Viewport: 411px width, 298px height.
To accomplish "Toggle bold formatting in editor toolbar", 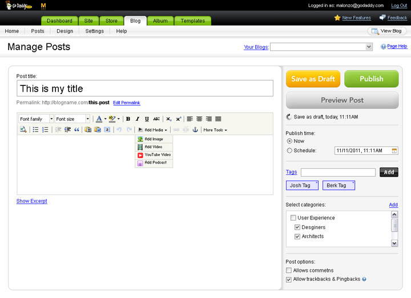I will point(128,119).
